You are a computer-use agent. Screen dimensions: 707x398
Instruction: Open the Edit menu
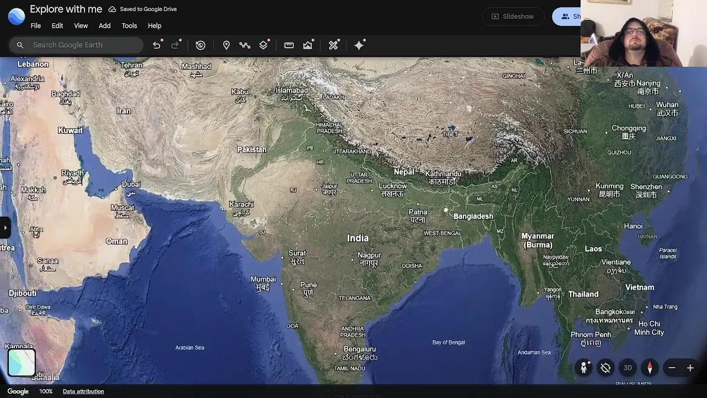point(57,26)
